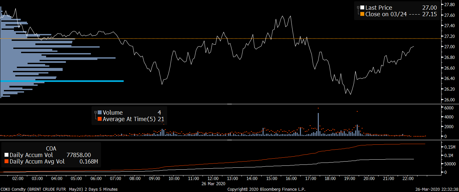The width and height of the screenshot is (459, 192).
Task: Click the dotted orange previous close line
Action: coord(221,39)
